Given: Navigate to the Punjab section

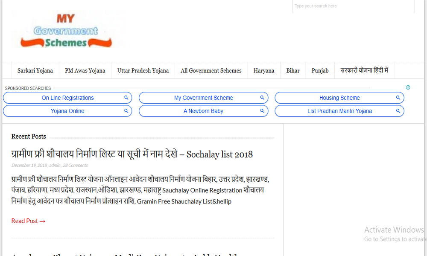Looking at the screenshot, I should click(320, 71).
